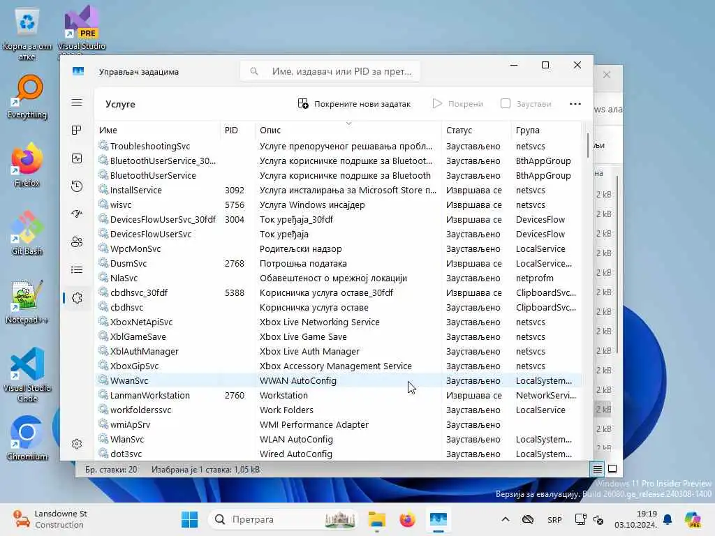Select the dot3svc service row
Screen dimensions: 715x536
point(339,454)
